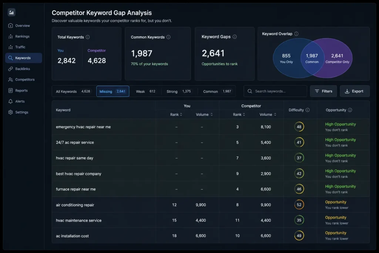
Task: Click the export download icon
Action: click(347, 91)
